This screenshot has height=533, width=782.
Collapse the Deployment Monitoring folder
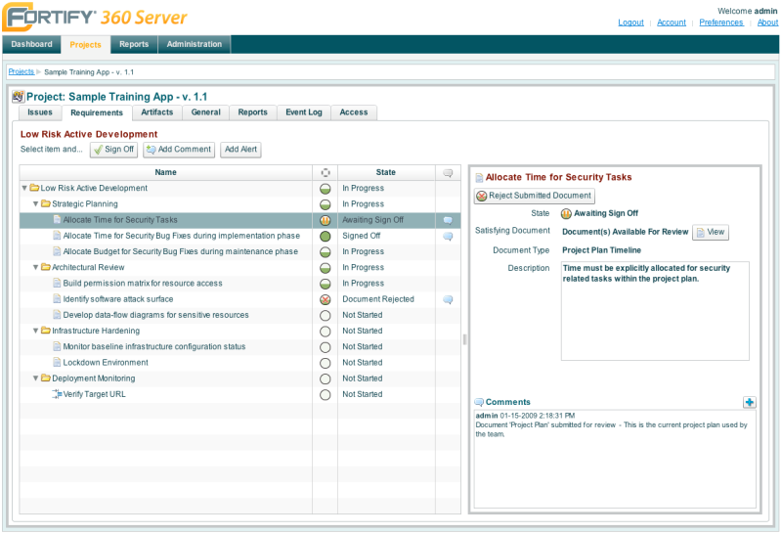point(35,378)
